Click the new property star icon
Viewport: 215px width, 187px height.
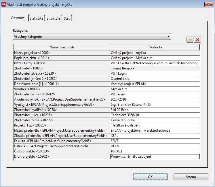pyautogui.click(x=190, y=40)
